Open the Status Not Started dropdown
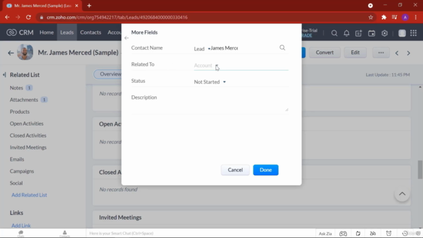 point(210,82)
